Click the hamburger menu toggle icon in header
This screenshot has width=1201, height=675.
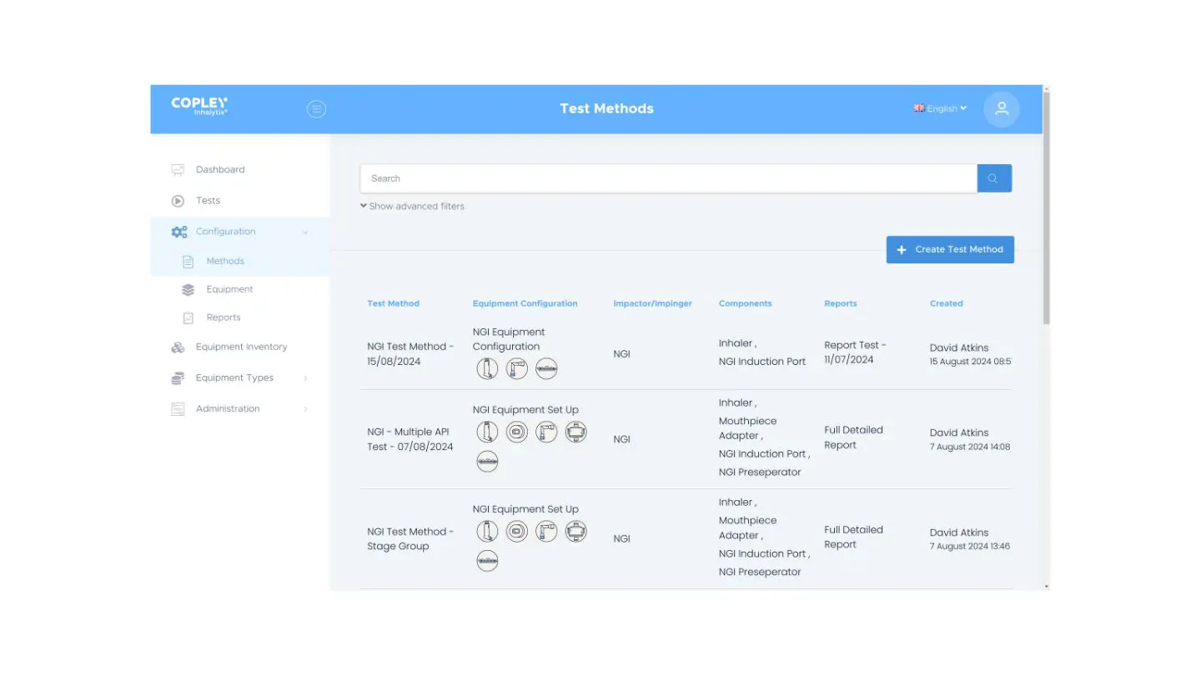316,109
